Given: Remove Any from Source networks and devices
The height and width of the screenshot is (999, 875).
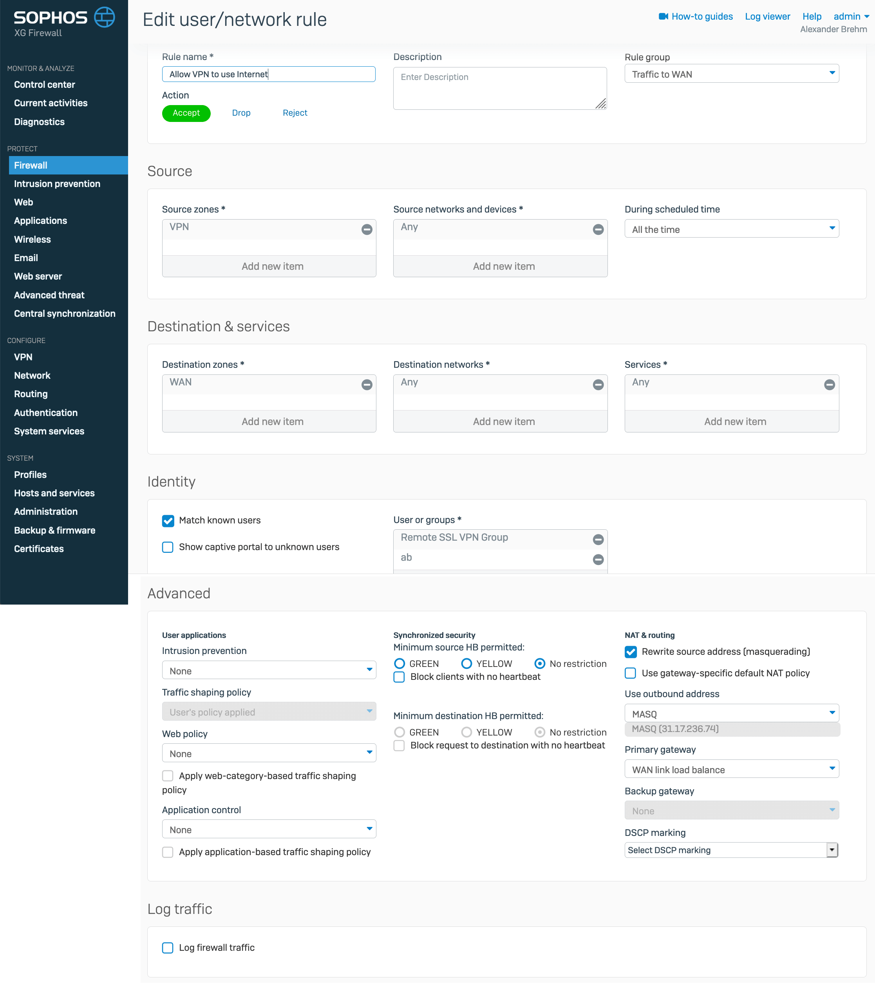Looking at the screenshot, I should click(x=598, y=230).
